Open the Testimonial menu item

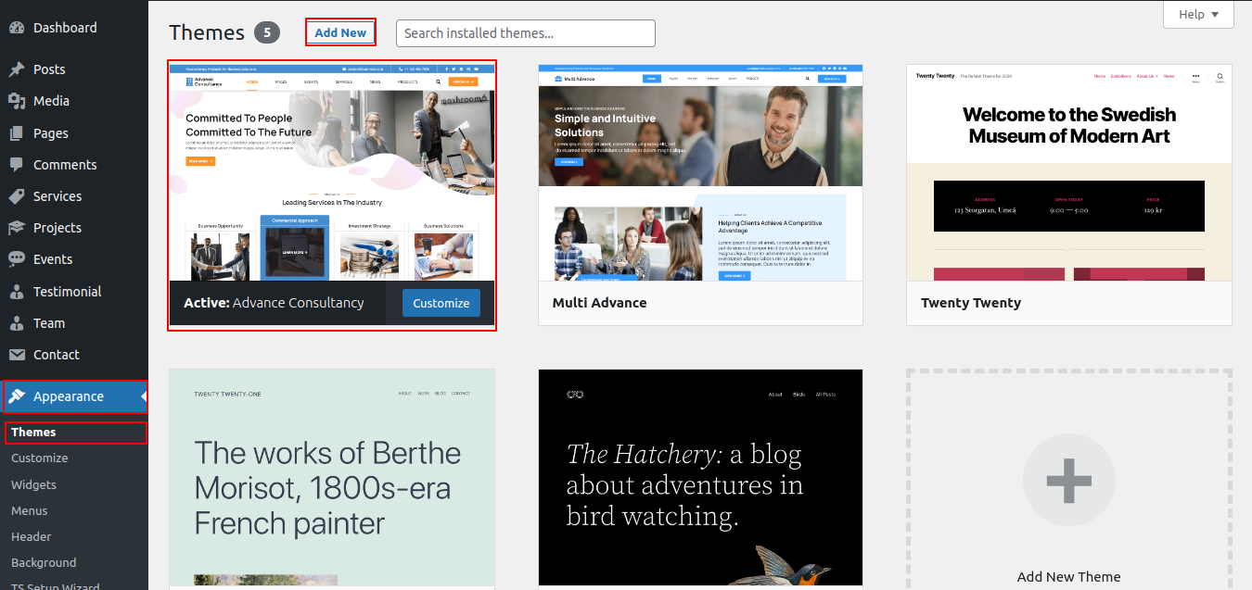click(x=74, y=292)
